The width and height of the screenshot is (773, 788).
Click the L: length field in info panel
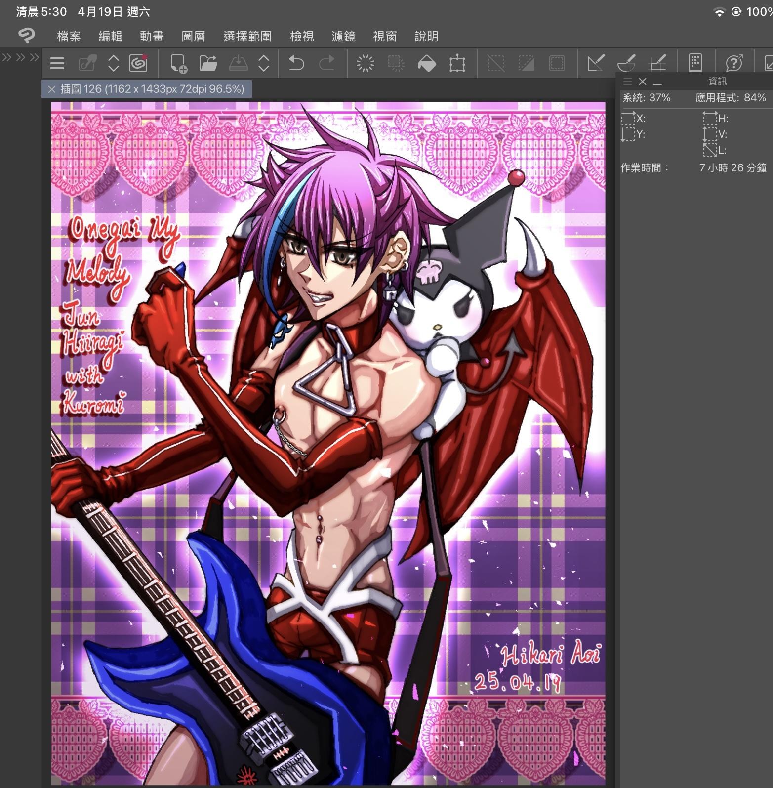pyautogui.click(x=715, y=150)
